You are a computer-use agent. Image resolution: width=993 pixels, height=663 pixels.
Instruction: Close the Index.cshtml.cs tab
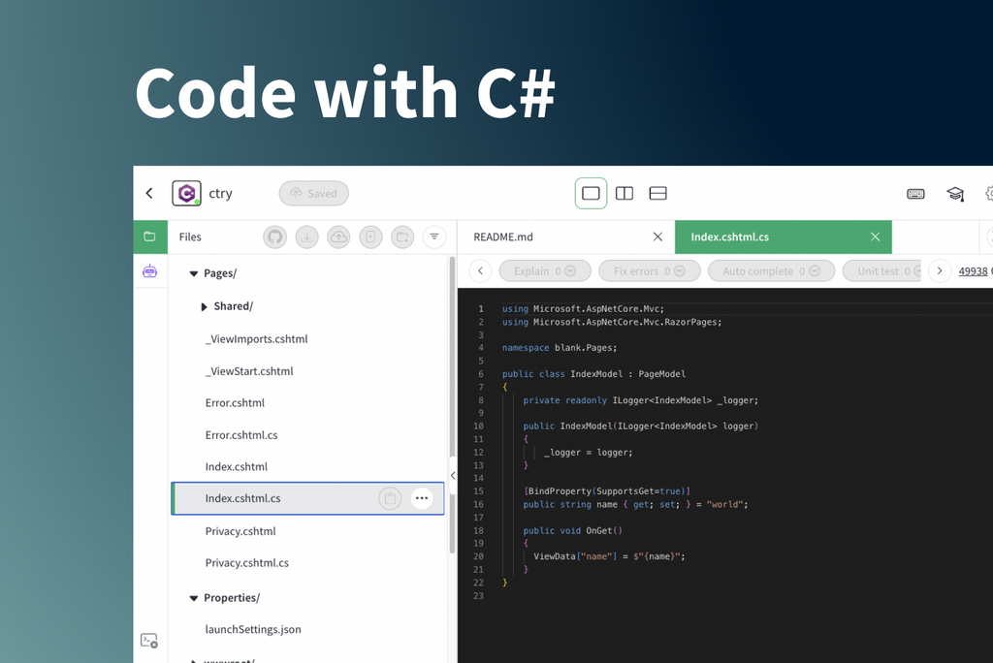click(x=875, y=237)
